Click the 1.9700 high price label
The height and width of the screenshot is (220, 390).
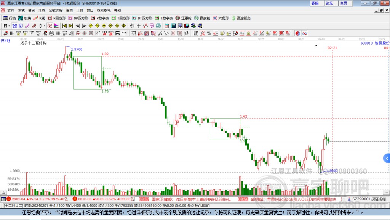click(77, 49)
